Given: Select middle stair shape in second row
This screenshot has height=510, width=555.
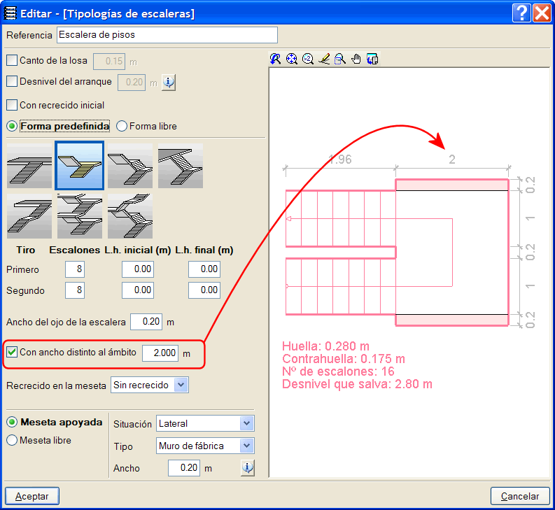Looking at the screenshot, I should point(80,216).
